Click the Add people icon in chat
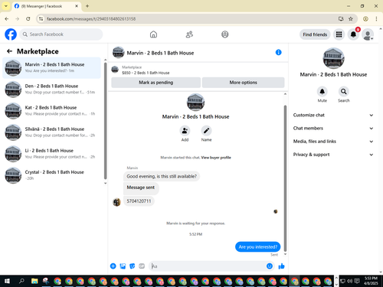383x287 pixels. pos(185,131)
